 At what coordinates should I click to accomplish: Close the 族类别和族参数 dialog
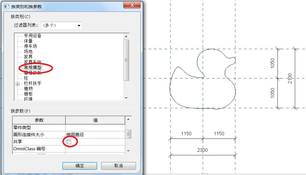[x=132, y=5]
